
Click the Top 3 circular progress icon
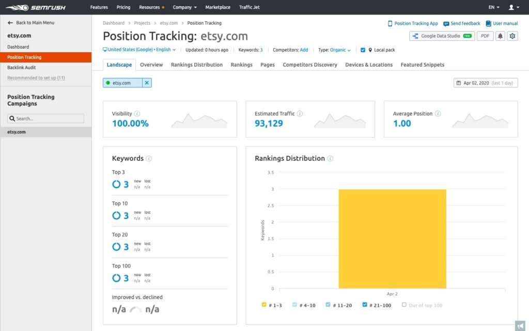pos(116,184)
